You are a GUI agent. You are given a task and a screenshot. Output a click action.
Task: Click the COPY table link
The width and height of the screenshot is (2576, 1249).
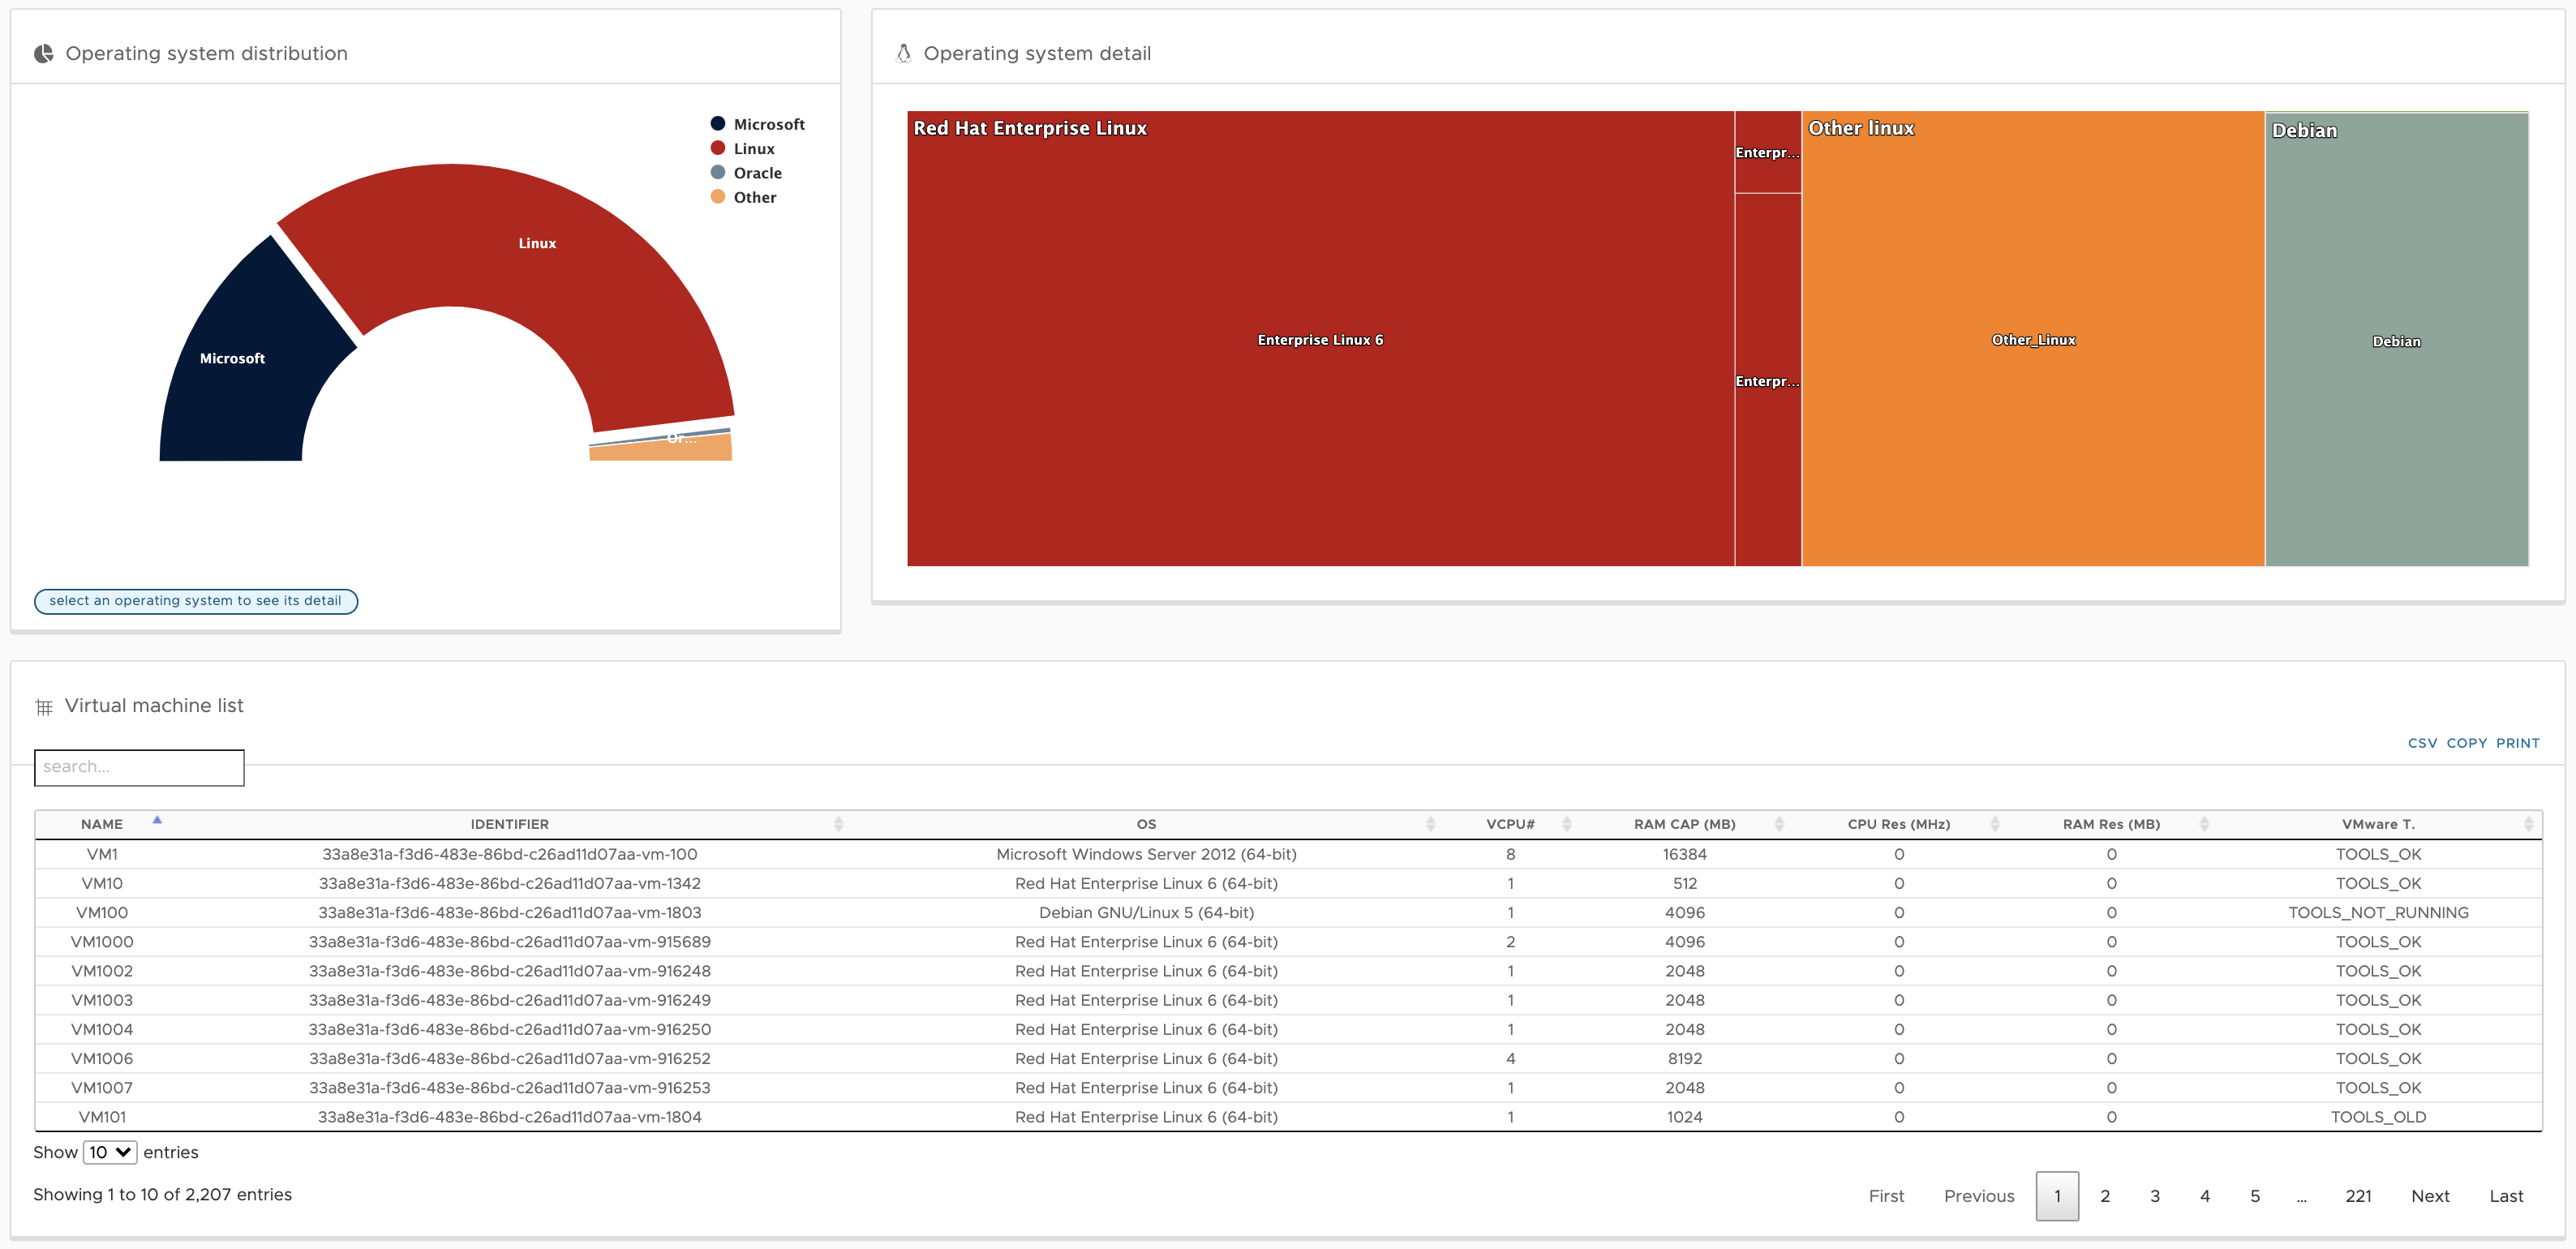2466,743
